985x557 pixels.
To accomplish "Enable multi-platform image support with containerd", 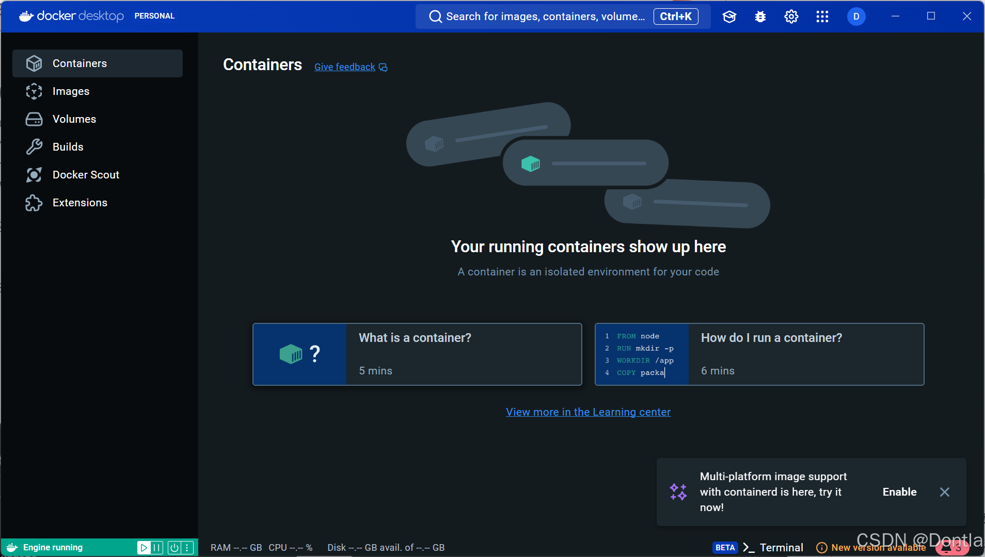I will point(899,492).
